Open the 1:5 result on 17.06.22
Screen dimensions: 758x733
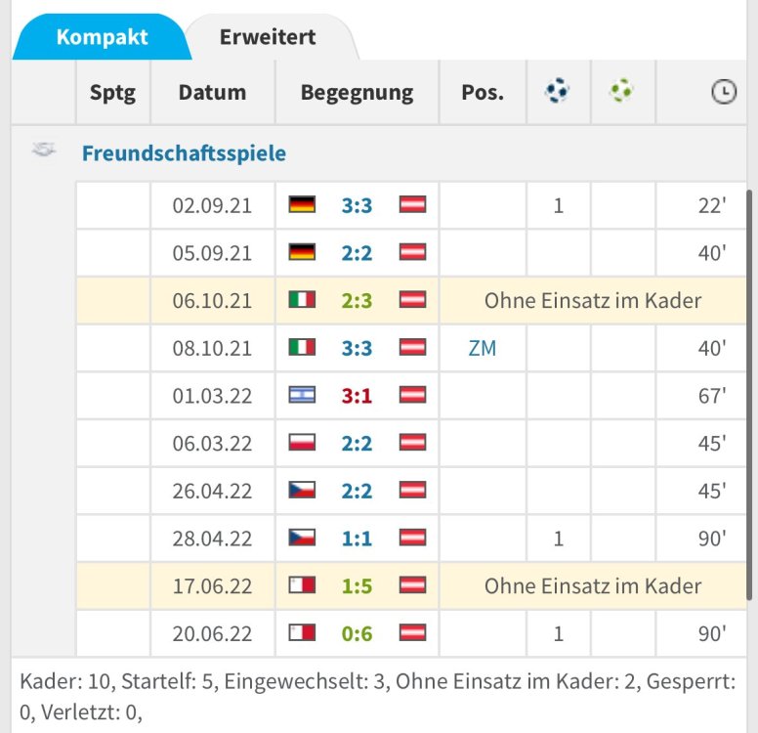pos(357,586)
